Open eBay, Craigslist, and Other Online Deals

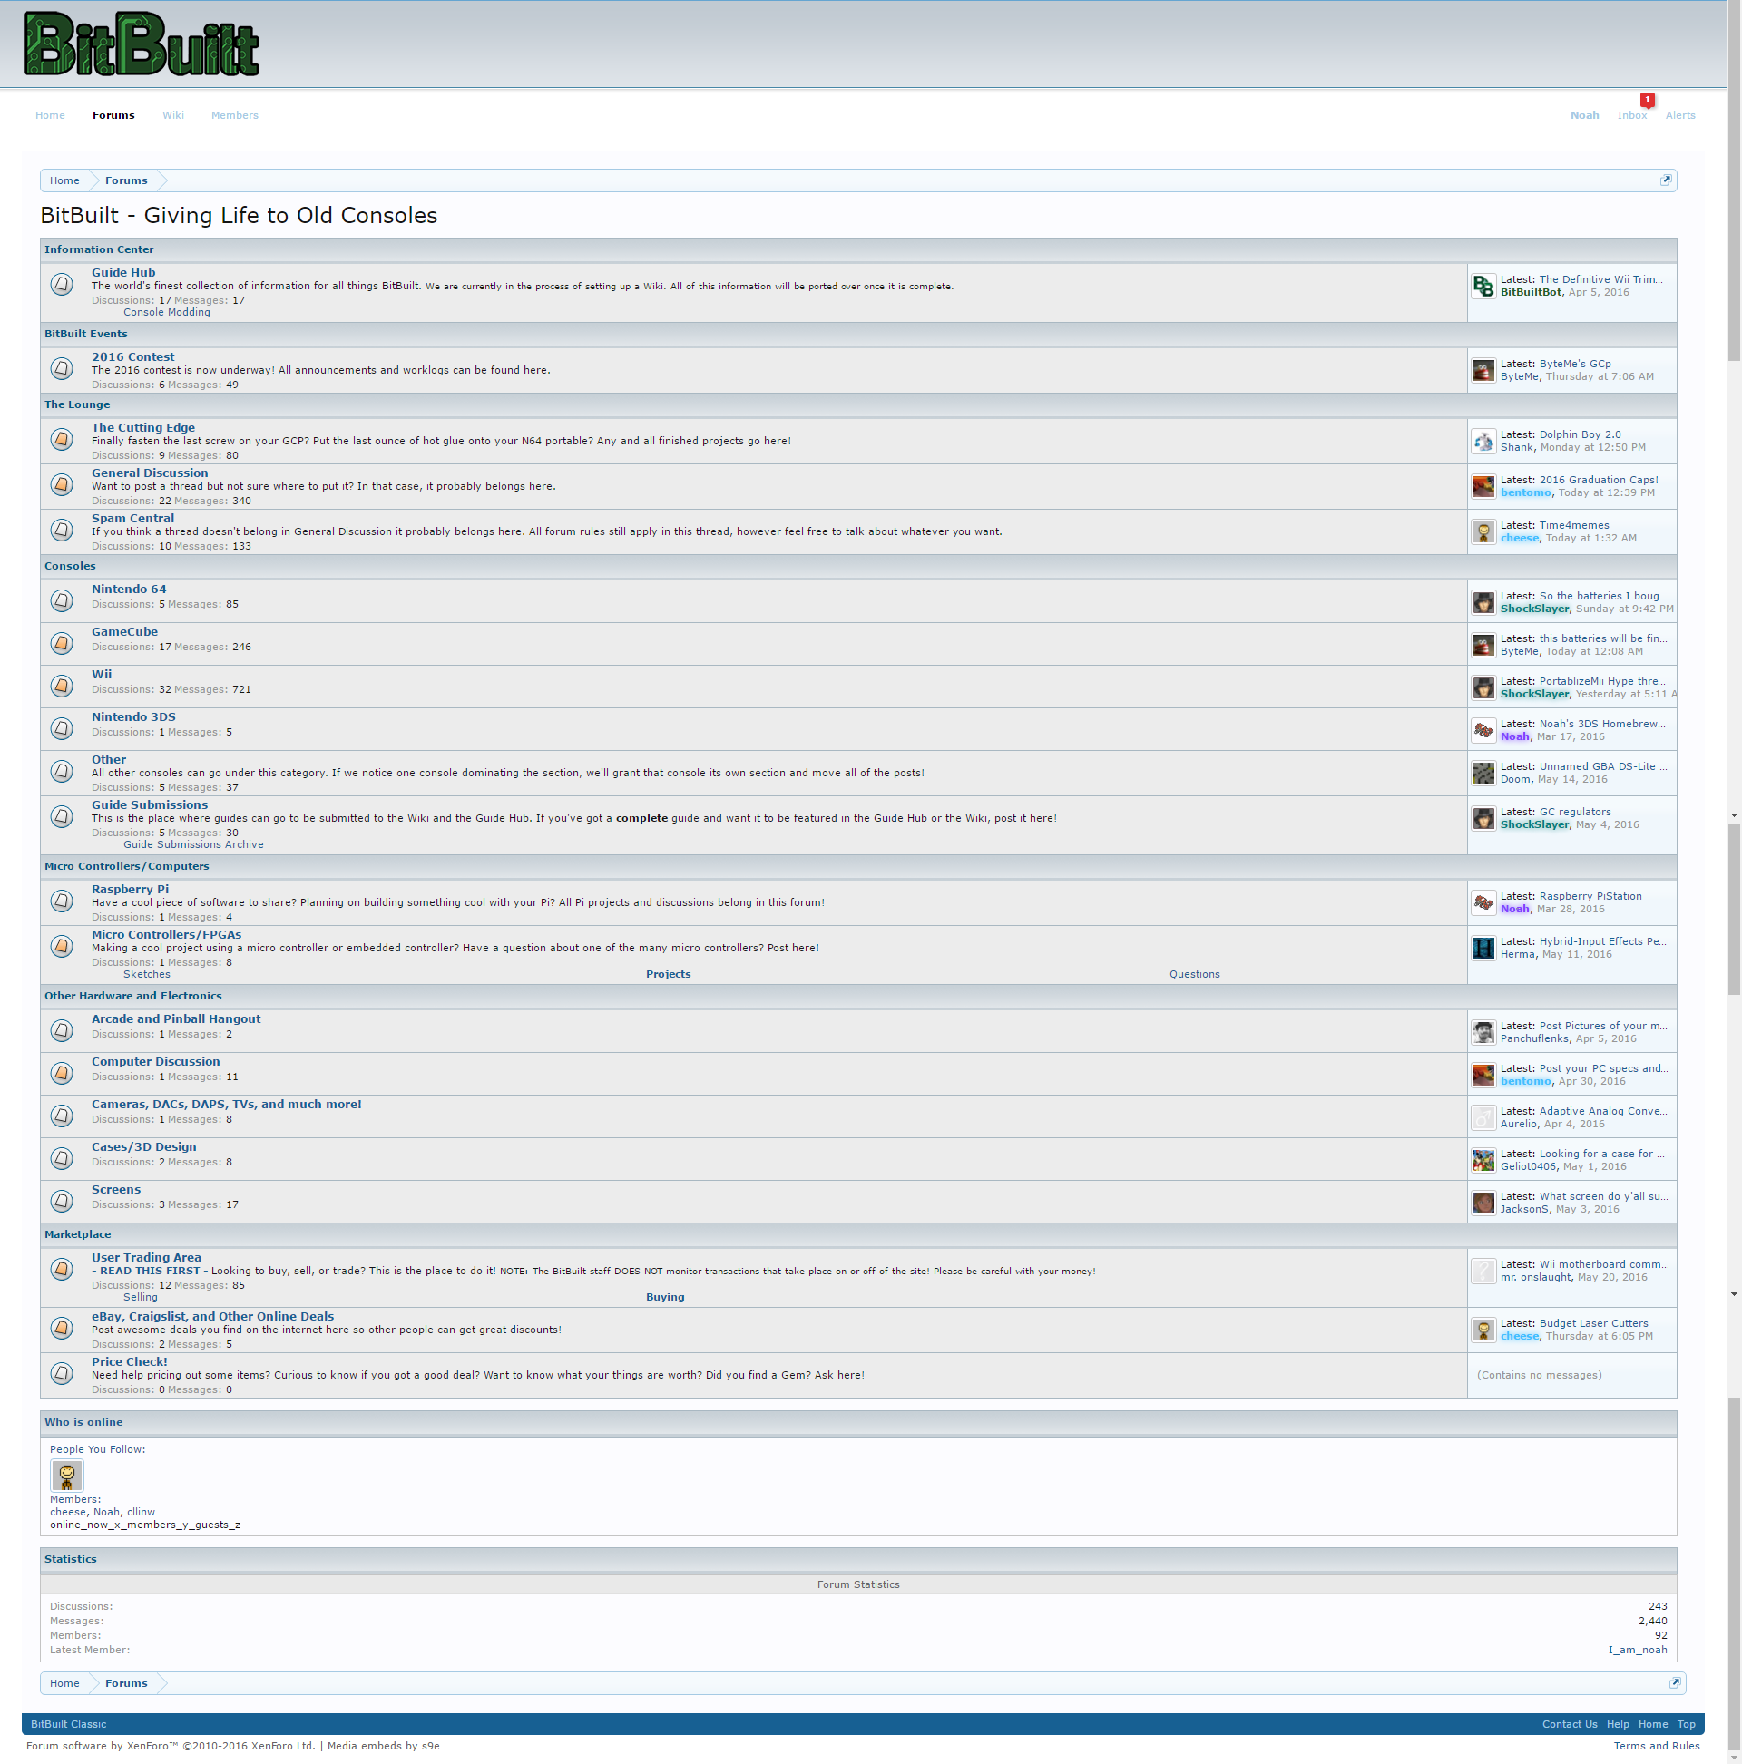(x=213, y=1316)
